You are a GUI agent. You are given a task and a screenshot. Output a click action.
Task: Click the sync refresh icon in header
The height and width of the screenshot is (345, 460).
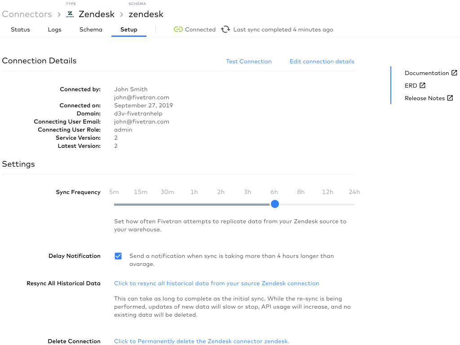(226, 29)
